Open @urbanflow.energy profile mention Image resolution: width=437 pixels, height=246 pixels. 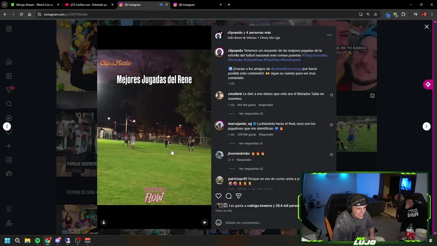(x=286, y=69)
